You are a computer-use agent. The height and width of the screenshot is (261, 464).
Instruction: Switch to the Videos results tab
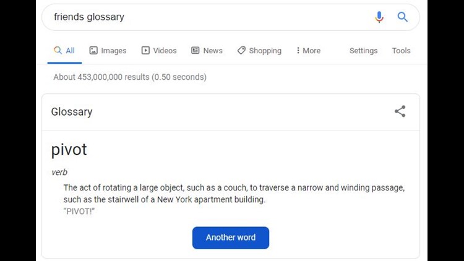coord(159,51)
